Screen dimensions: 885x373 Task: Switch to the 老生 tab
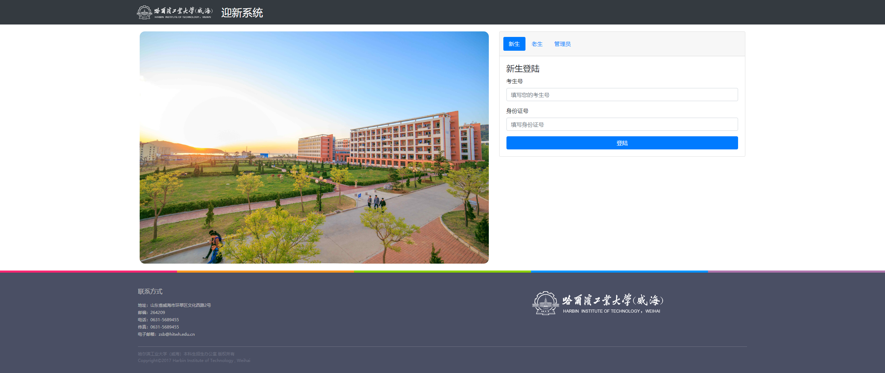pos(537,44)
